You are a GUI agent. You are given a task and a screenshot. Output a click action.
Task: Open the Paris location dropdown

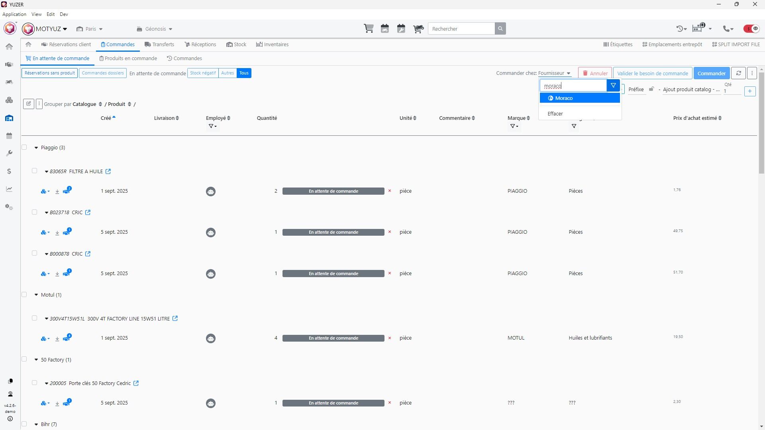click(x=90, y=29)
